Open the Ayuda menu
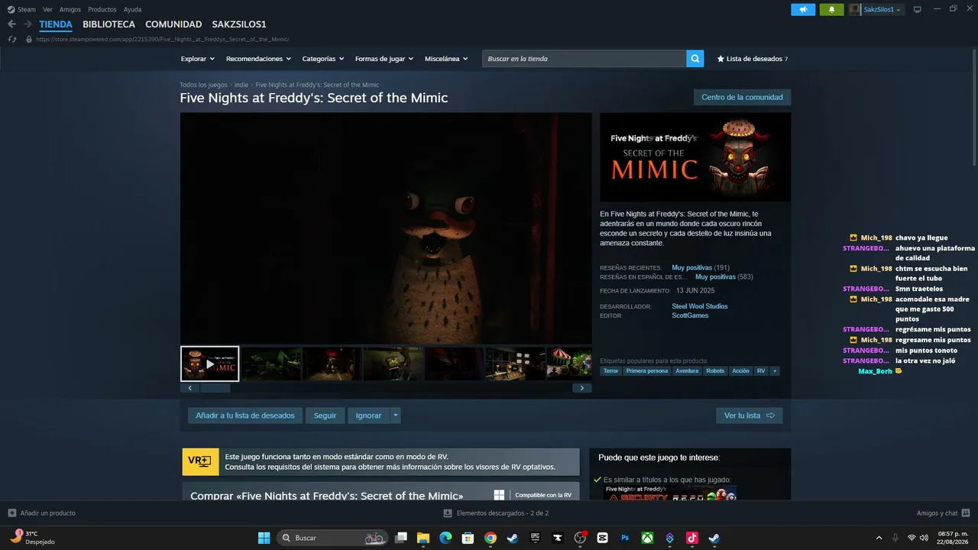 click(x=133, y=9)
